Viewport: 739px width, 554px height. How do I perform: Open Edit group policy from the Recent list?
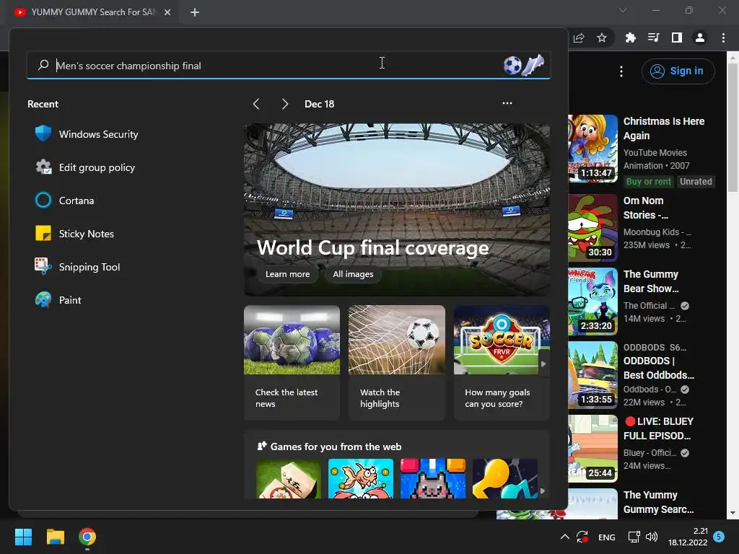[x=85, y=167]
